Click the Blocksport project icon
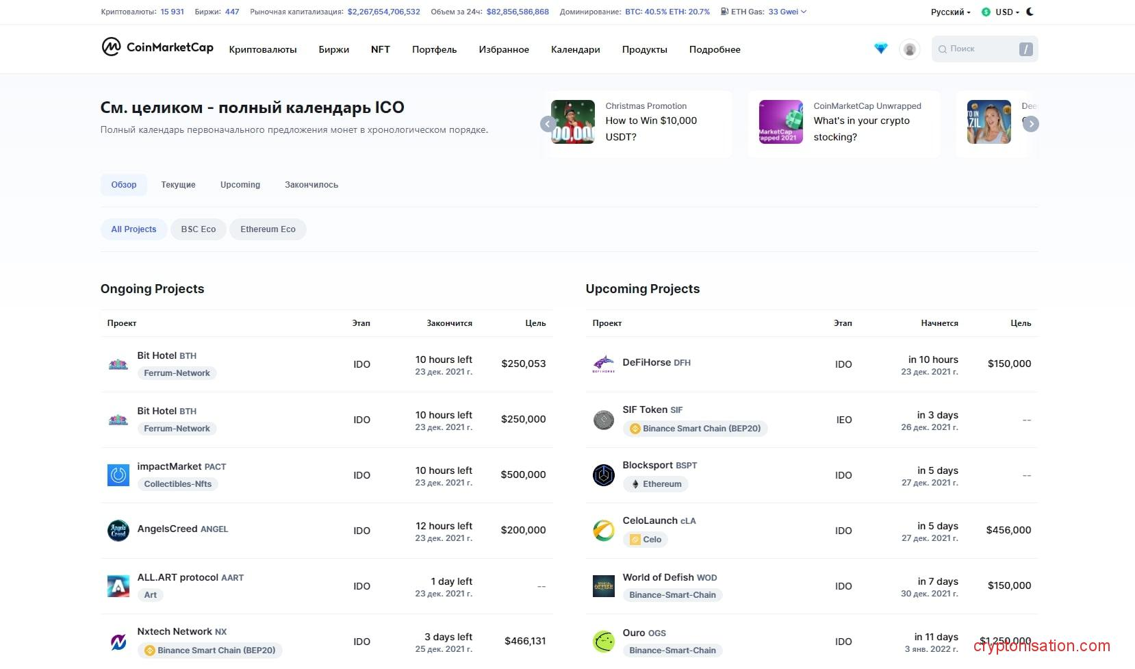 point(603,475)
